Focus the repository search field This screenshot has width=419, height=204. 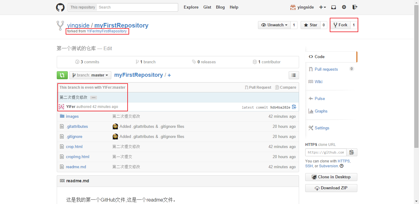(137, 7)
